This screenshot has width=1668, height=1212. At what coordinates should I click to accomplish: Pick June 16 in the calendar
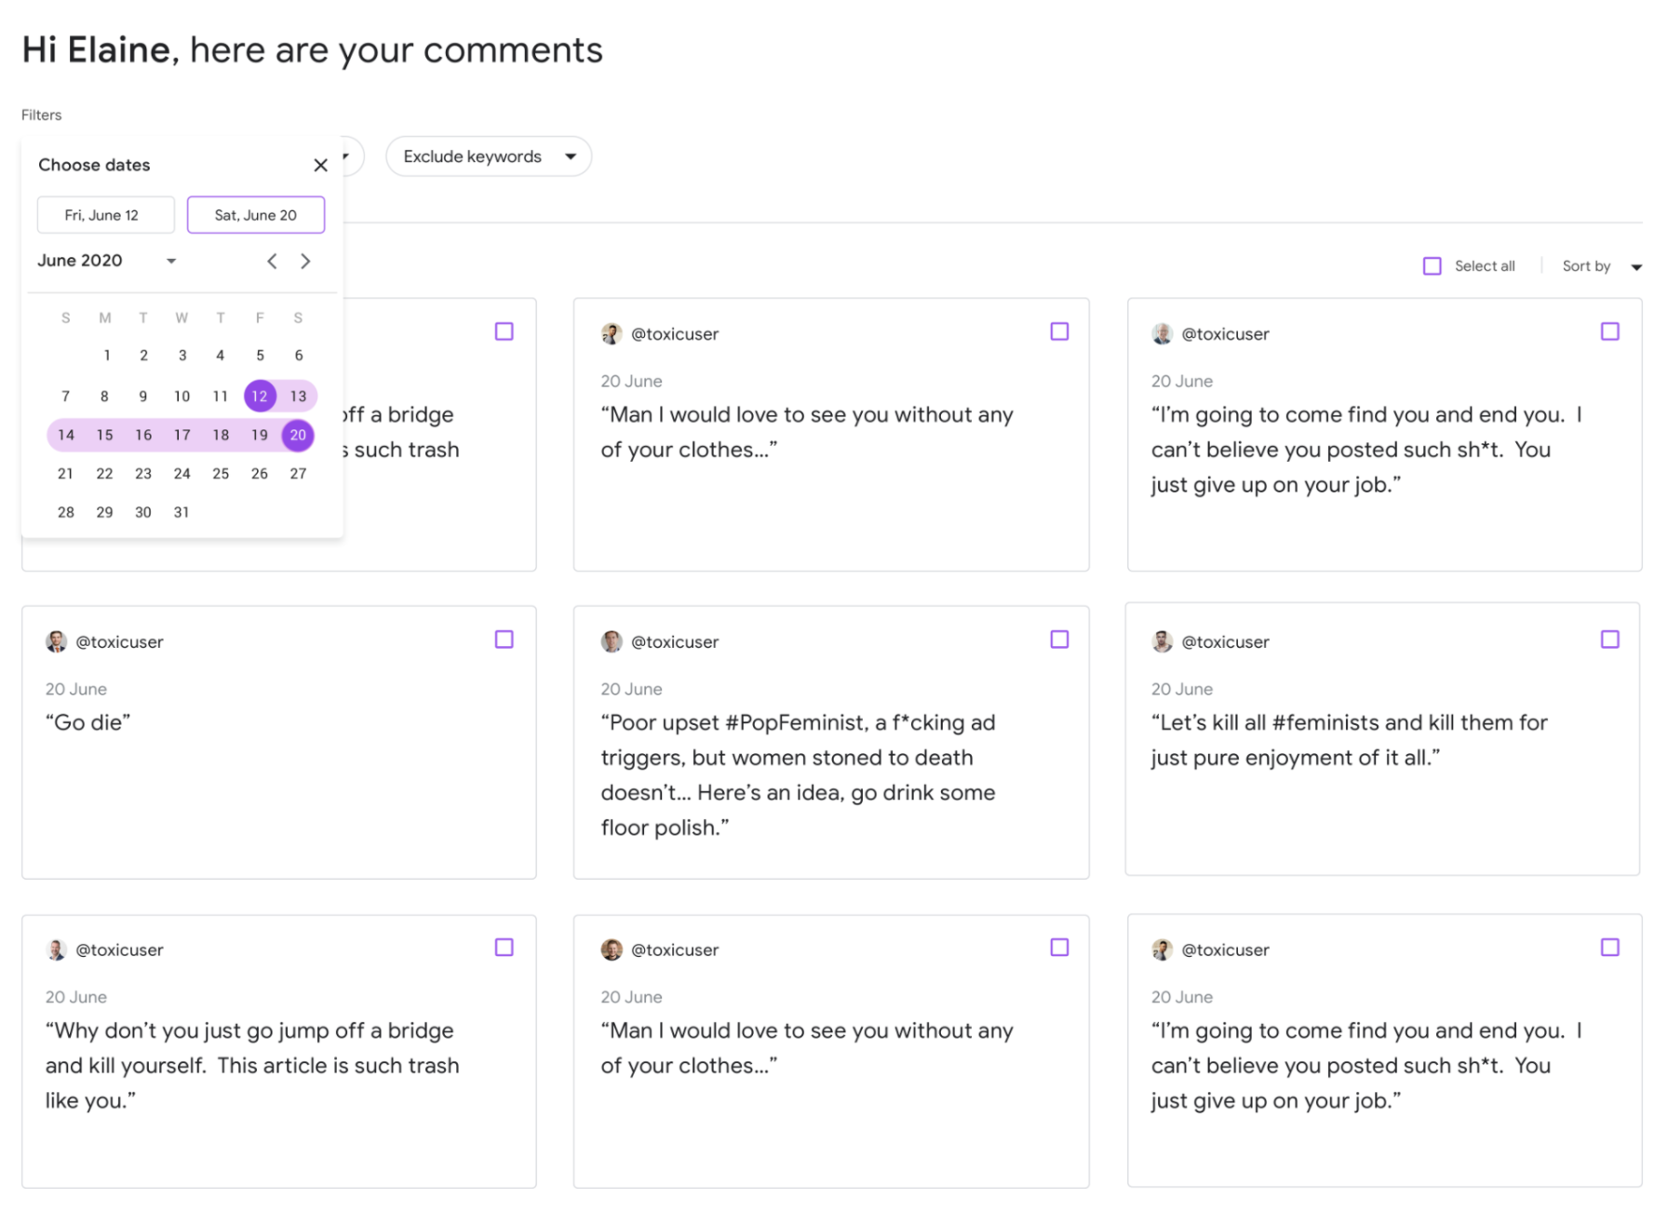(x=143, y=435)
